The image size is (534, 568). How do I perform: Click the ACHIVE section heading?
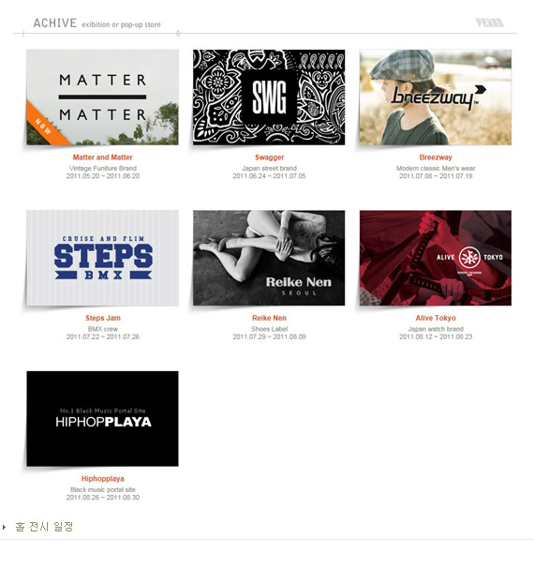tap(55, 23)
